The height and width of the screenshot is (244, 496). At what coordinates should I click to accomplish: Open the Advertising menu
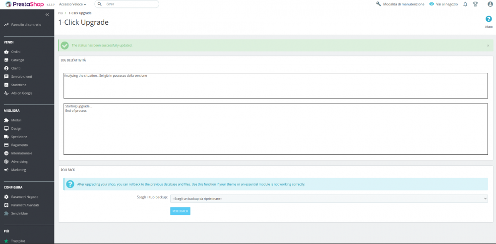pyautogui.click(x=19, y=162)
